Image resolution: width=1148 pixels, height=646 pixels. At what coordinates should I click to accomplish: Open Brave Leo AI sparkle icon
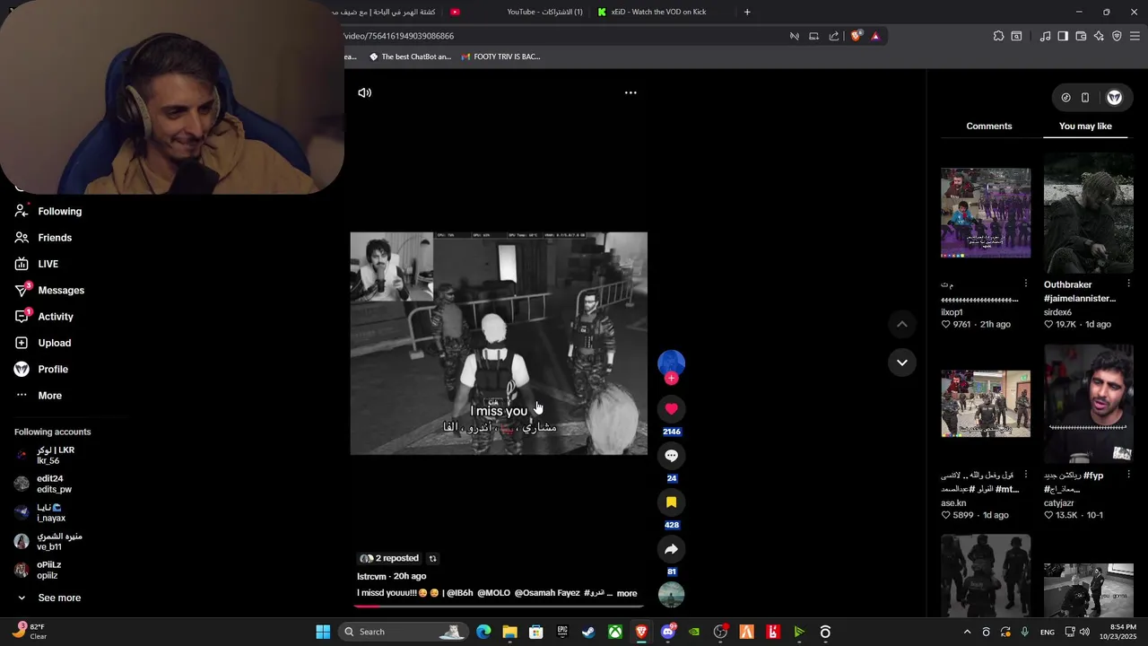pos(1099,36)
